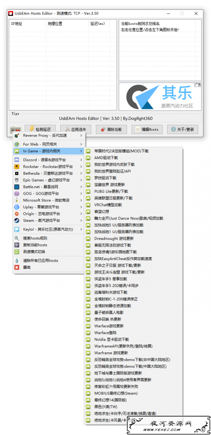The image size is (211, 435).
Task: Click the green icon beside VRChat模型加载
Action: click(x=88, y=205)
